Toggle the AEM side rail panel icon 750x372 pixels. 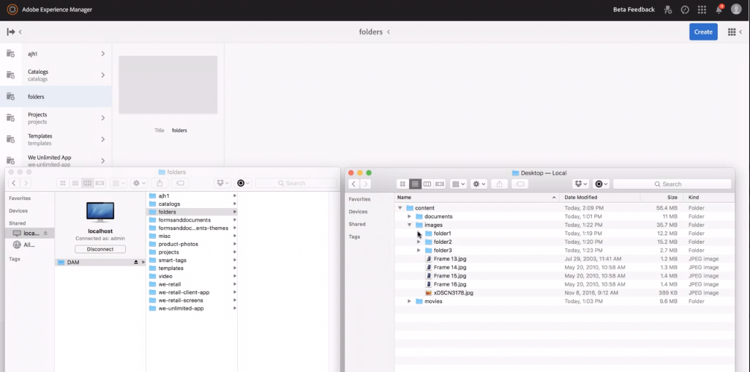[x=11, y=32]
